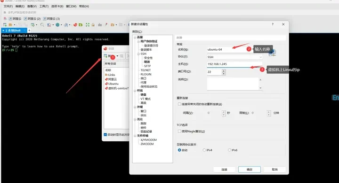This screenshot has height=183, width=339.
Task: Click the globe icon in Xshell toolbar
Action: click(x=57, y=25)
